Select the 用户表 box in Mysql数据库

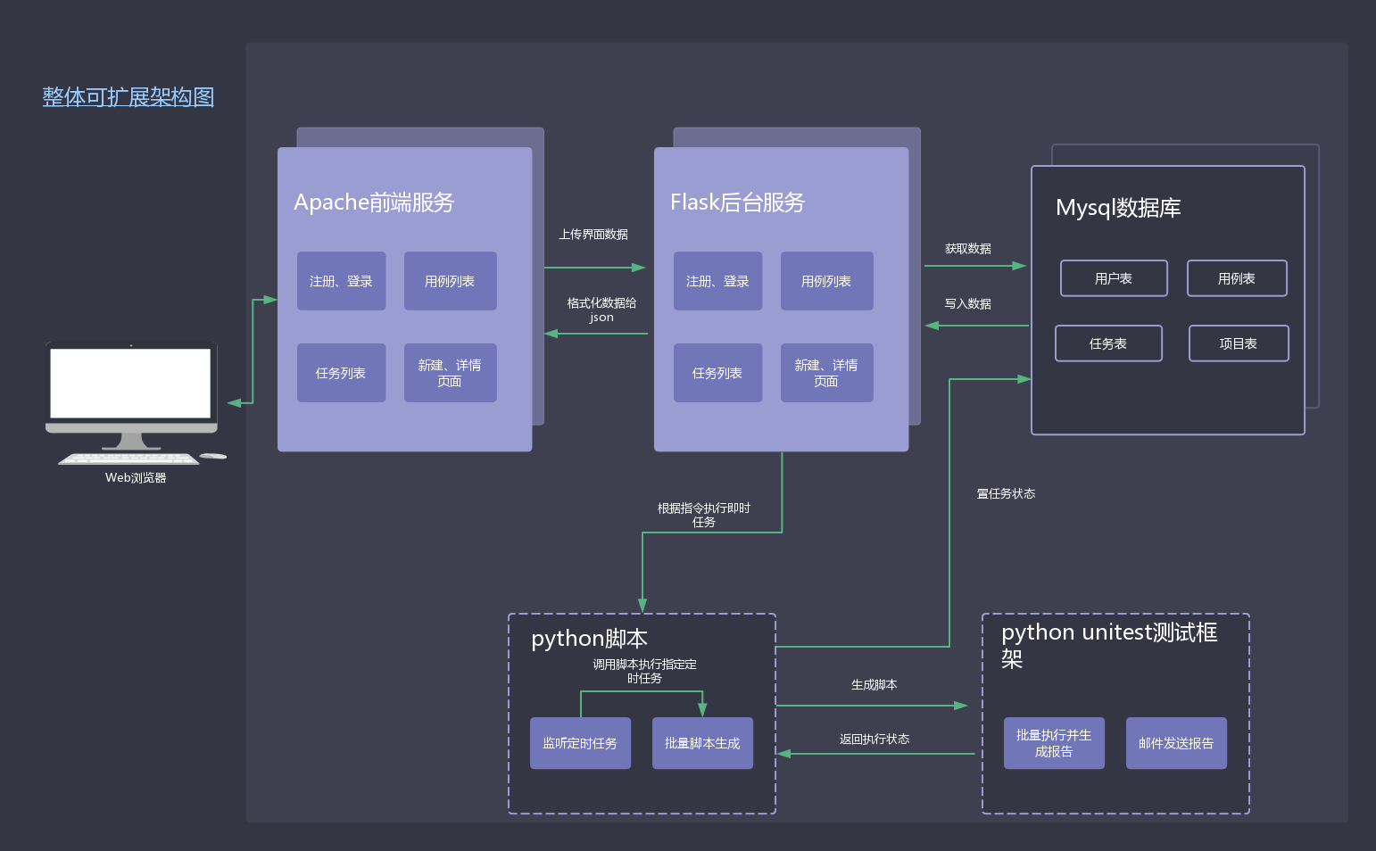pyautogui.click(x=1114, y=278)
